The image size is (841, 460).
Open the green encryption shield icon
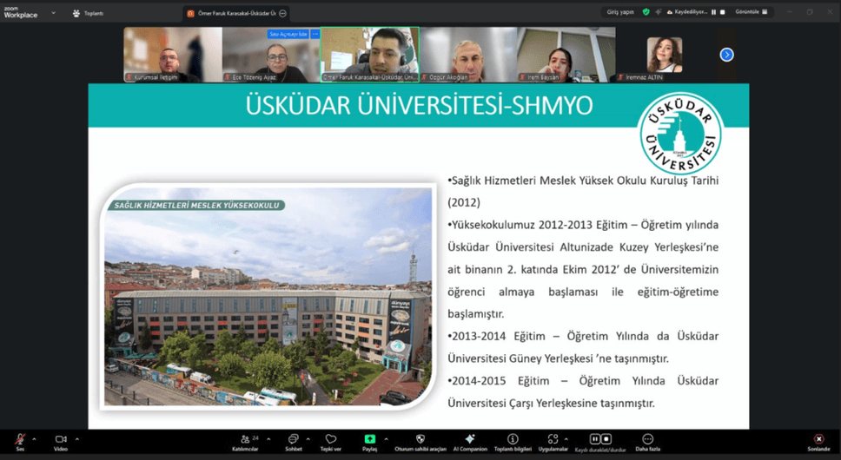pos(646,12)
